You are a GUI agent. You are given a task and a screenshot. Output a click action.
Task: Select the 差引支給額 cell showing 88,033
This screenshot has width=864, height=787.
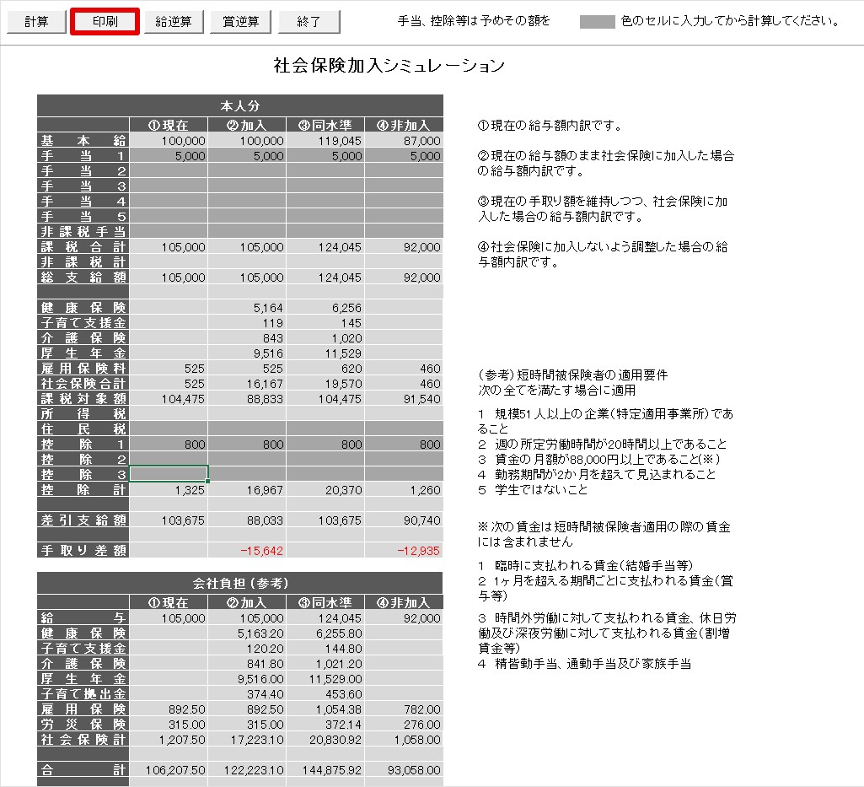247,520
